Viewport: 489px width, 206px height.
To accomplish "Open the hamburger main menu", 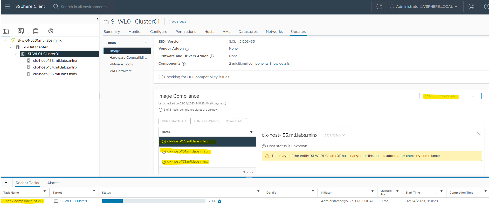I will pyautogui.click(x=8, y=6).
